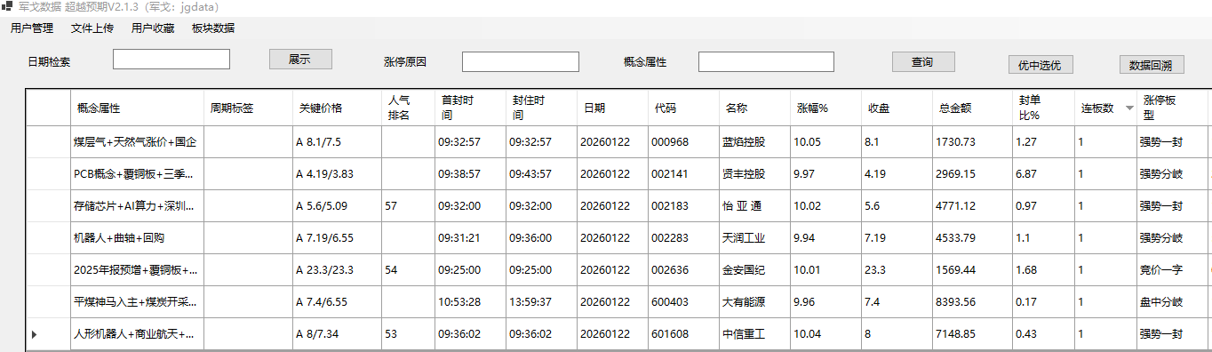Screen dimensions: 1212x352
Task: Select the 平煤神马入主+煤炭开采 cell
Action: 137,301
